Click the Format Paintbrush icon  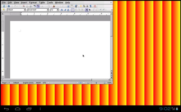click(54, 6)
